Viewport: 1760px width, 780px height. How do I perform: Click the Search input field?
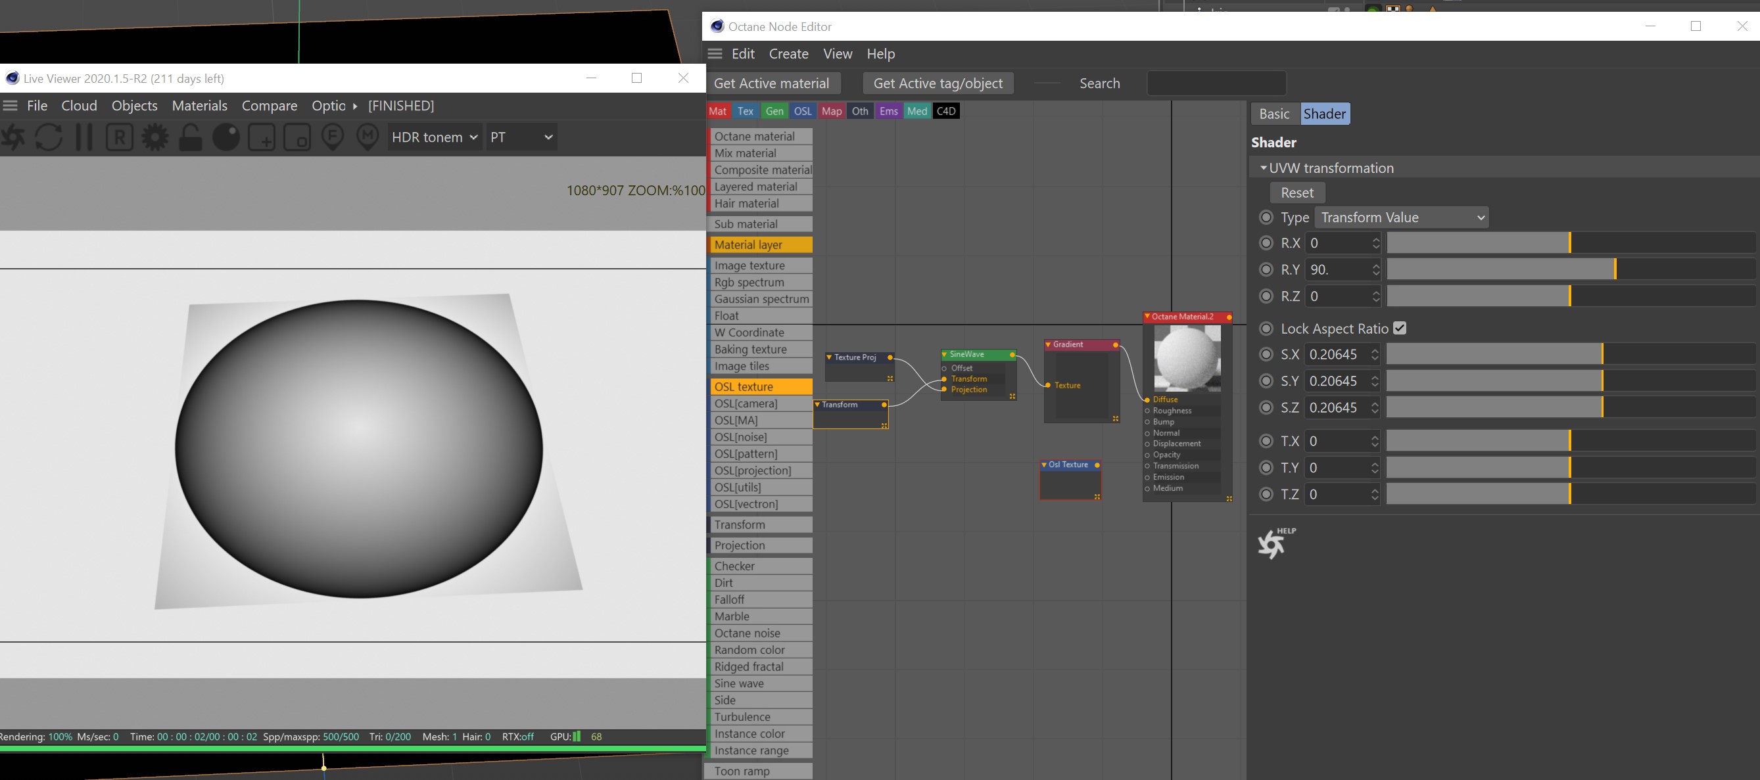tap(1216, 83)
